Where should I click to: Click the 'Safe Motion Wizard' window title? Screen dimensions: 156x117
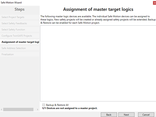11,2
